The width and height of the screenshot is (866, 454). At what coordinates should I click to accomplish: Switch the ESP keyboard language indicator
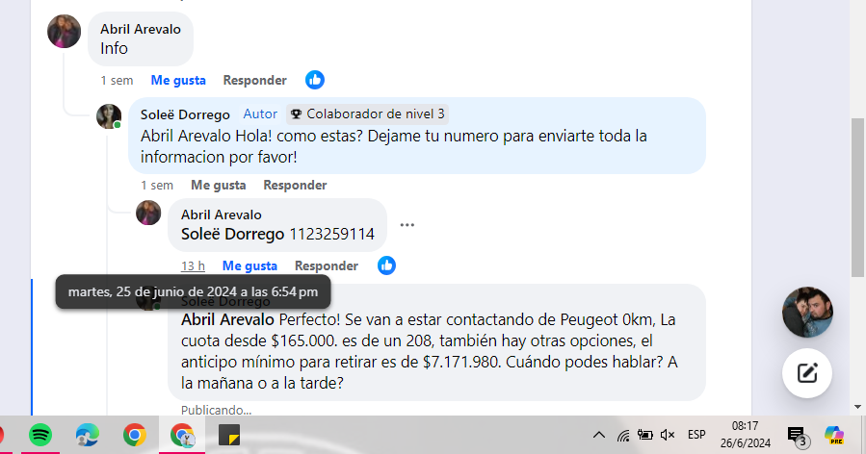click(x=696, y=436)
